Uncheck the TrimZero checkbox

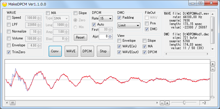[x=9, y=52]
